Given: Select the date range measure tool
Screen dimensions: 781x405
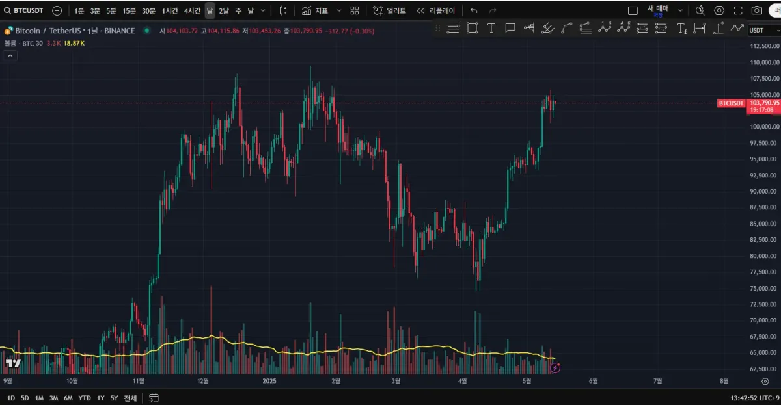Looking at the screenshot, I should click(x=700, y=28).
